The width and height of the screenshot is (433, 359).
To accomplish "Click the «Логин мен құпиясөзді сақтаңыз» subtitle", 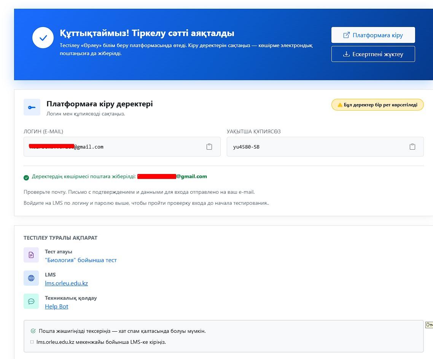I will (86, 114).
